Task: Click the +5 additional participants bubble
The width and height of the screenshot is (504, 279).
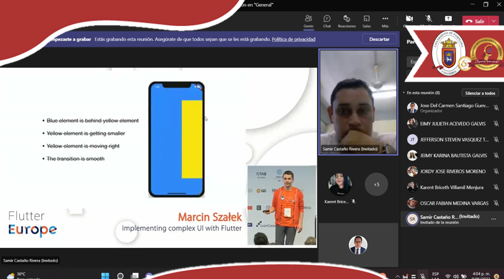Action: pyautogui.click(x=376, y=184)
